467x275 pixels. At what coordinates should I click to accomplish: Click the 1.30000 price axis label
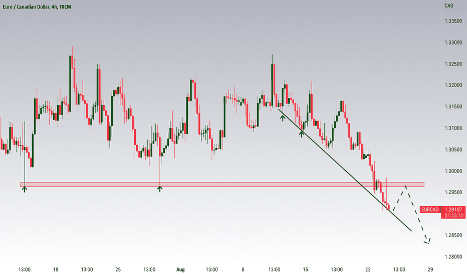point(453,171)
